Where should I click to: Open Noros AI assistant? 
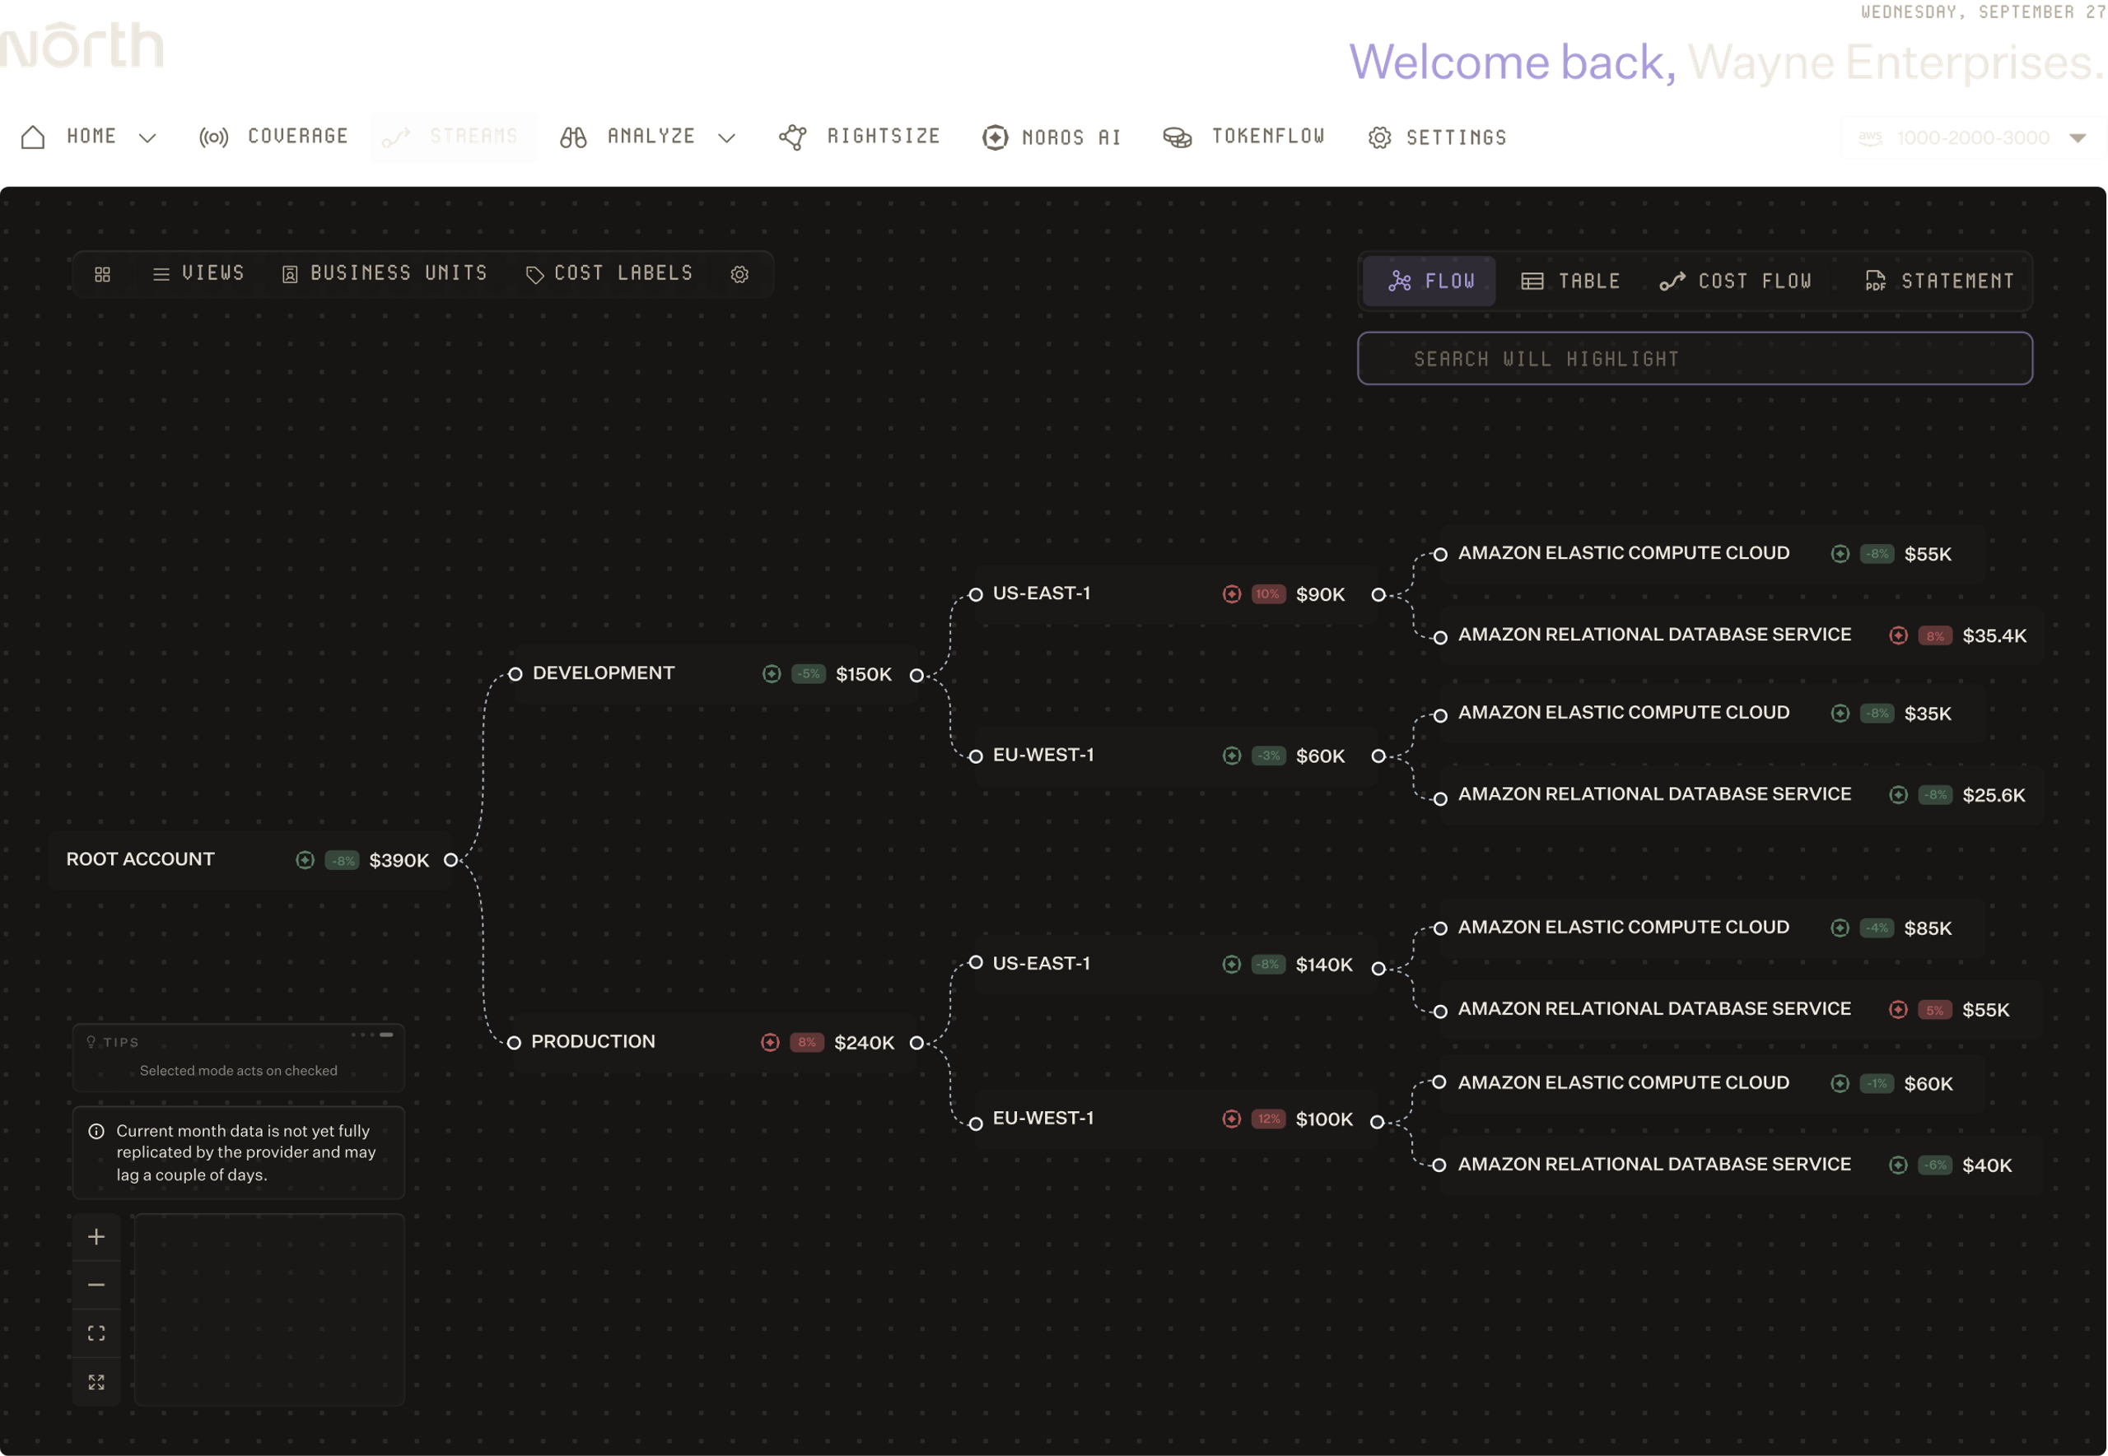[1052, 137]
